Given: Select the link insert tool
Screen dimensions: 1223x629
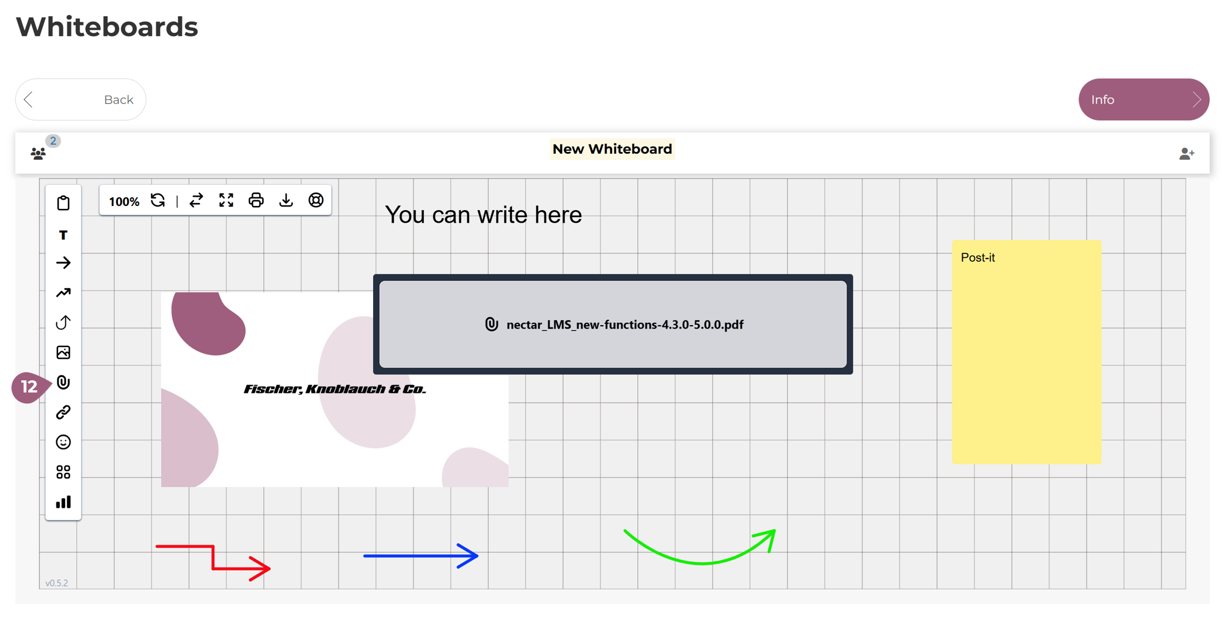Looking at the screenshot, I should (63, 412).
